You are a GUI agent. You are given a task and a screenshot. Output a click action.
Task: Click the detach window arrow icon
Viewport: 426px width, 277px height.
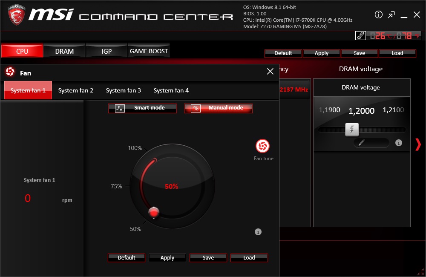coord(391,15)
